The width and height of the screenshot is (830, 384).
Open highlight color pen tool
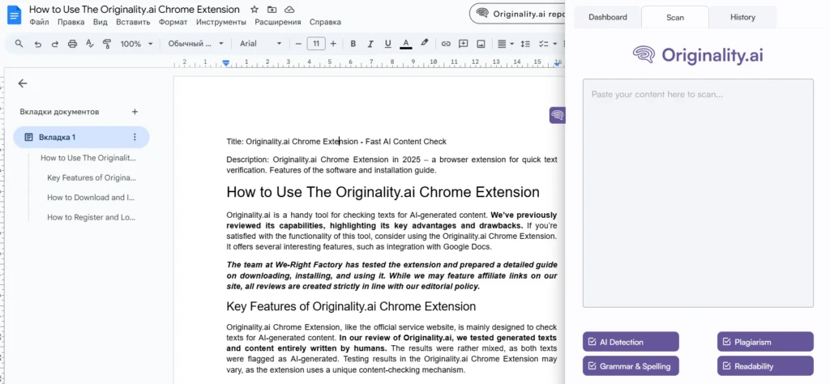pos(424,44)
